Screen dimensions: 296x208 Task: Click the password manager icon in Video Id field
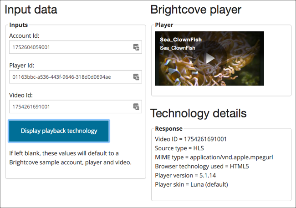point(136,107)
